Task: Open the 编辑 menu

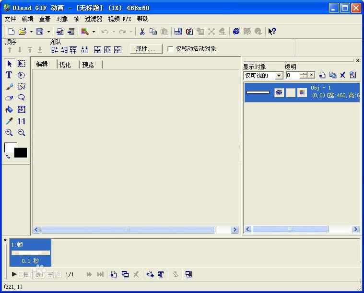Action: [x=27, y=19]
